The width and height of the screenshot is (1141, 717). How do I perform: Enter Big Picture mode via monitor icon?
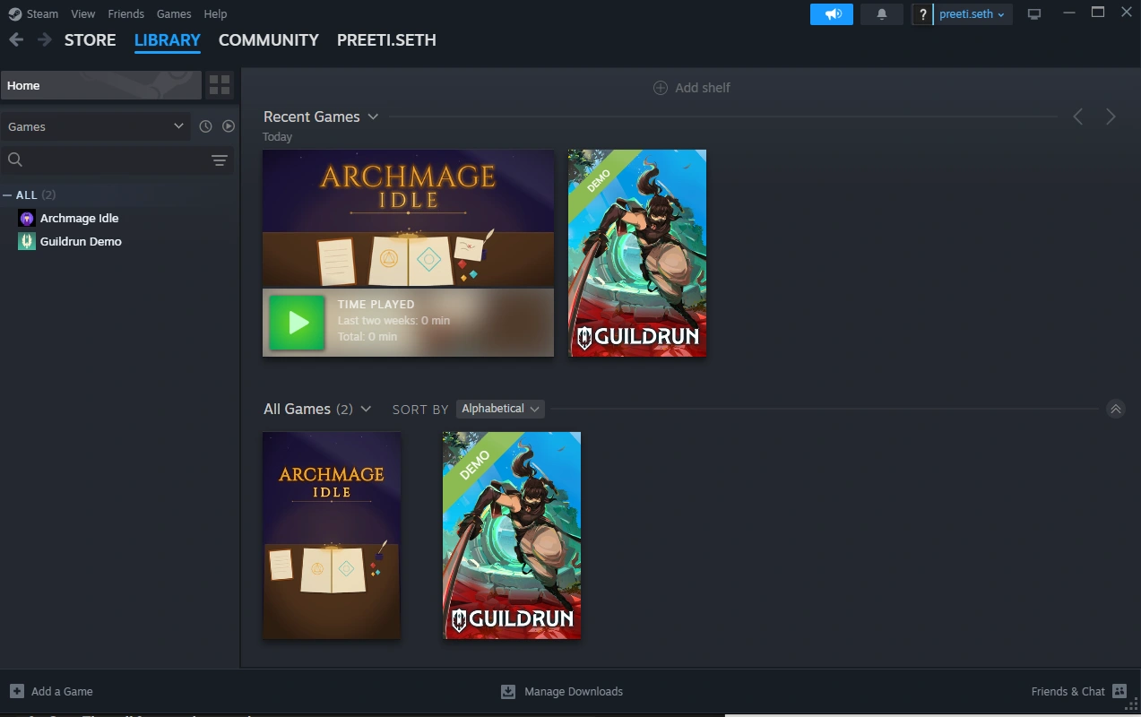1034,14
